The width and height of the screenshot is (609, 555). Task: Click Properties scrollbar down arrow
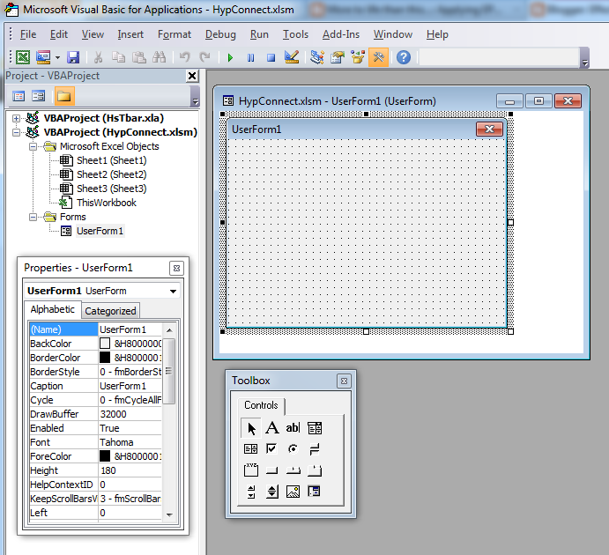click(x=169, y=514)
